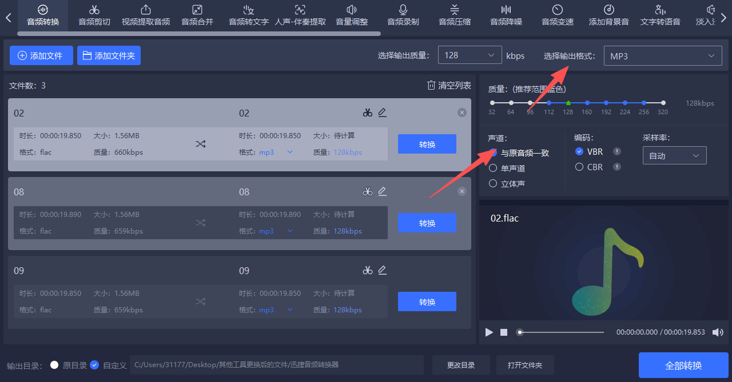Click the info icon next to VBR
The height and width of the screenshot is (382, 732).
pos(617,151)
